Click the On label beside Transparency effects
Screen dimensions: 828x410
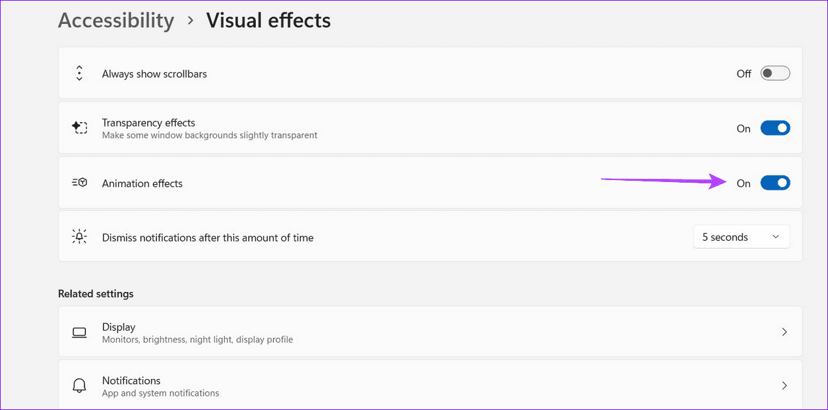743,128
